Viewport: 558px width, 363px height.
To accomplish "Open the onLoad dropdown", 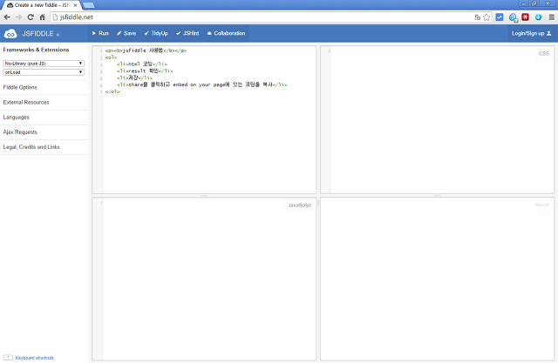I will [x=44, y=72].
